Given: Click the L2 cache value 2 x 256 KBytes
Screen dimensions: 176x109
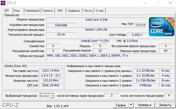Looking at the screenshot, I should click(146, 80).
